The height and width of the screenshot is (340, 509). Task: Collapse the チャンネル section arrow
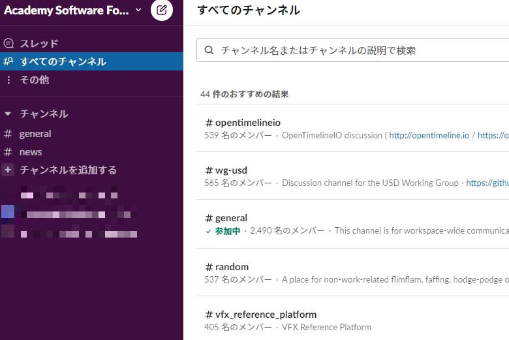tap(8, 114)
